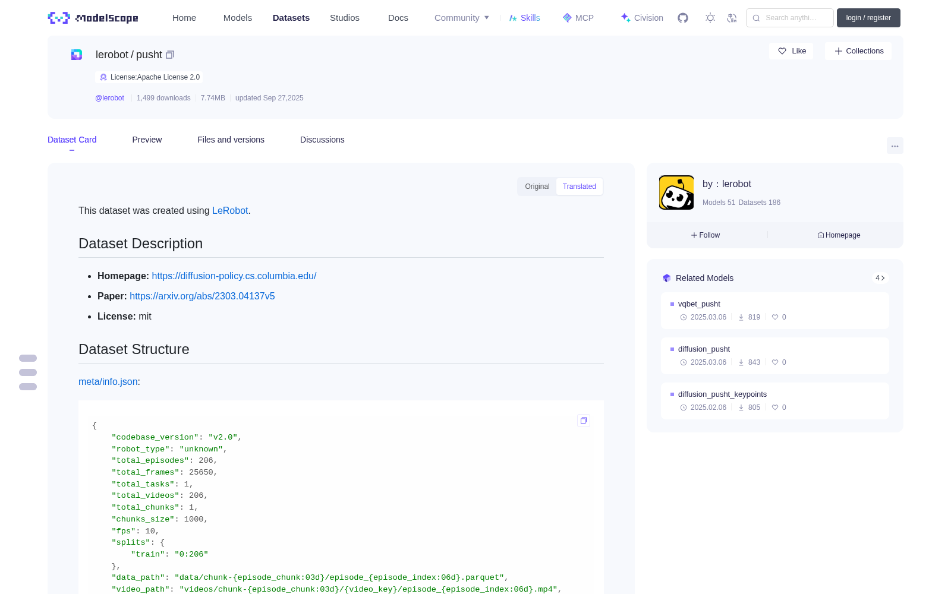Expand the Community dropdown menu
951x594 pixels.
point(462,18)
